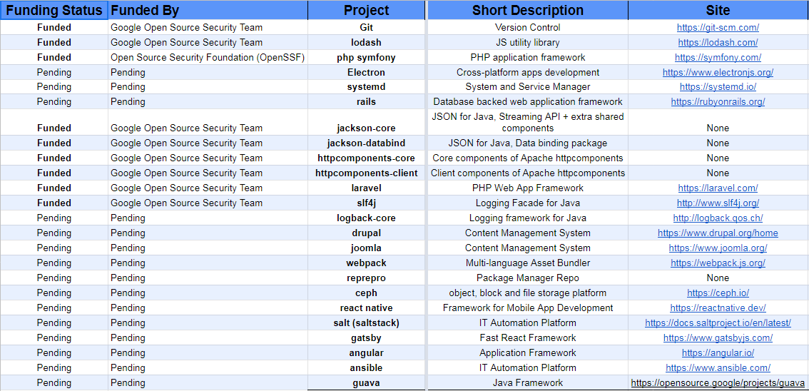Select the Funding Status header cell
This screenshot has height=391, width=809.
pyautogui.click(x=54, y=10)
